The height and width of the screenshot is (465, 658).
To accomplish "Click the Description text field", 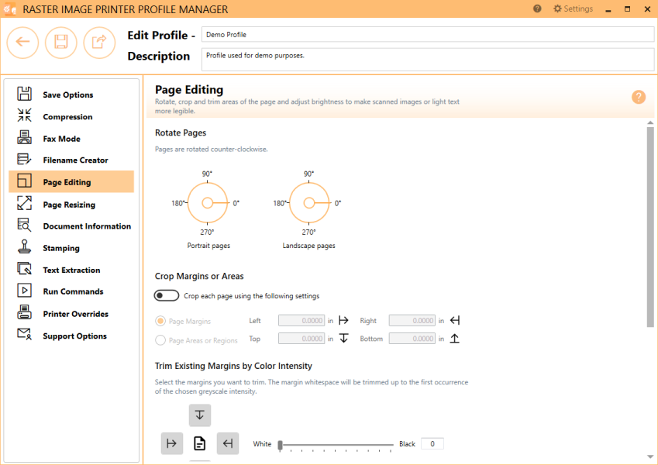I will click(428, 59).
